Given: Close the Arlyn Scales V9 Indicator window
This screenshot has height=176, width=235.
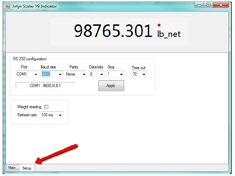Looking at the screenshot, I should pos(221,5).
